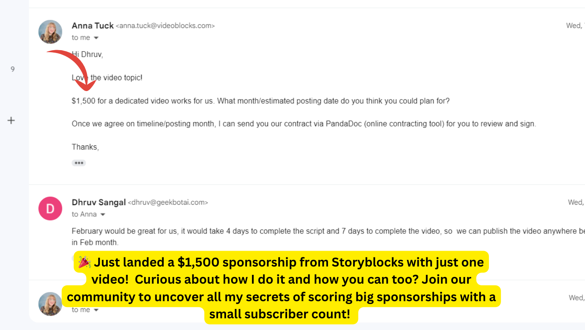585x330 pixels.
Task: Click the Anna Tuck sender name
Action: [x=93, y=25]
